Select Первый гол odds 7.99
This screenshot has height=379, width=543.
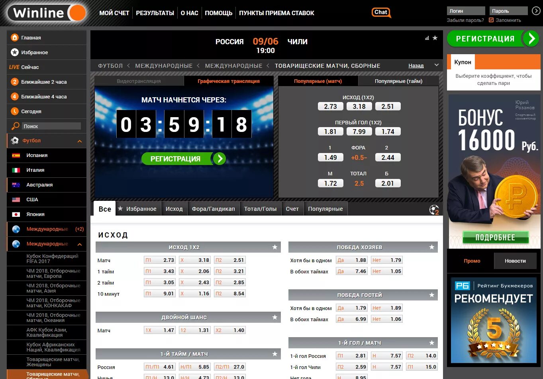359,132
